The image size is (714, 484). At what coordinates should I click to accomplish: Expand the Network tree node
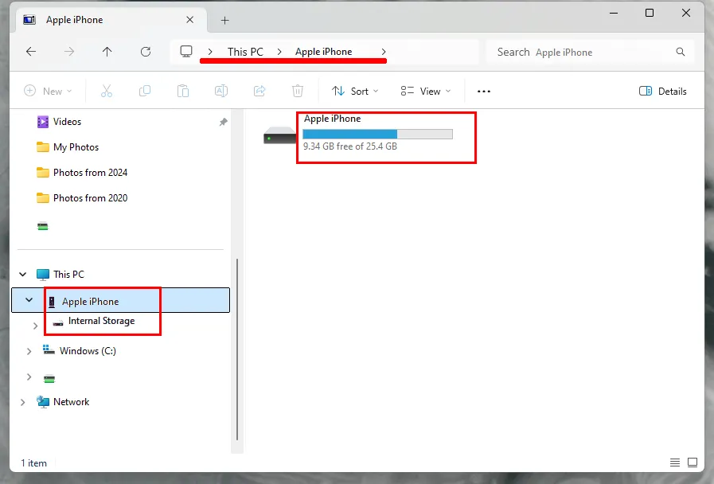(x=23, y=402)
